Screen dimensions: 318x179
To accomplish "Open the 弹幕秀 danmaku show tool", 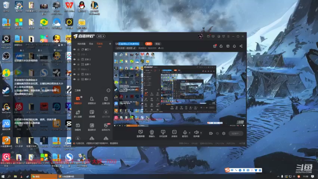I will pyautogui.click(x=78, y=127).
